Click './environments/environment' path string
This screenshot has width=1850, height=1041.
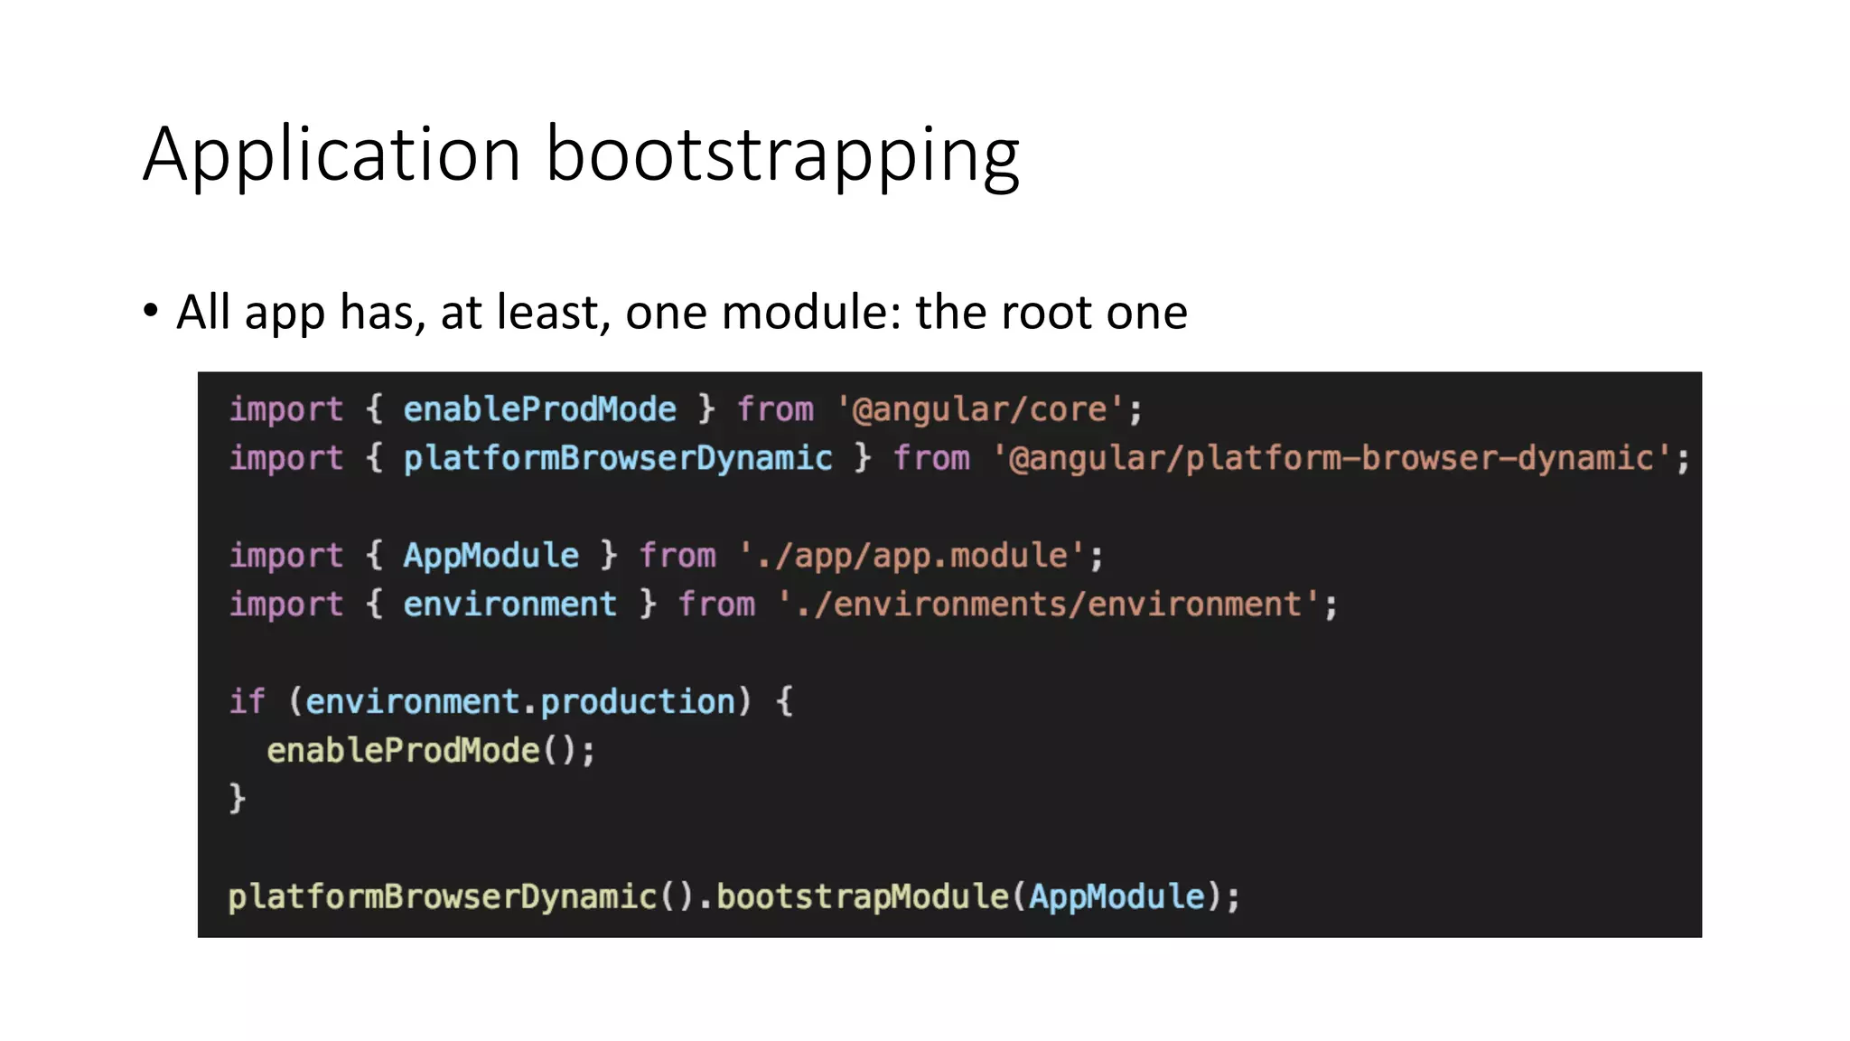(1049, 604)
